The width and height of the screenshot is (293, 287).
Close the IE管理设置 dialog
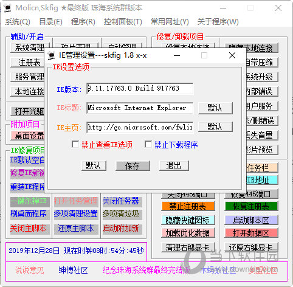pos(232,55)
